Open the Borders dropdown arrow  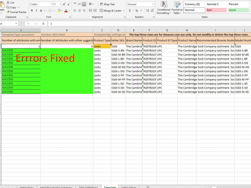53,11
